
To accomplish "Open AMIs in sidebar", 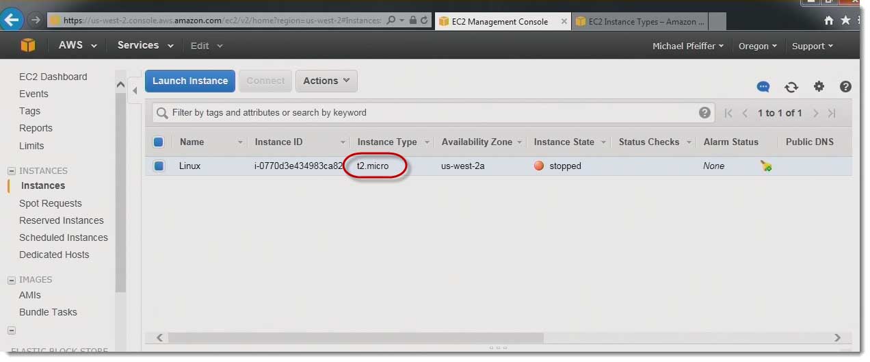I will point(30,295).
